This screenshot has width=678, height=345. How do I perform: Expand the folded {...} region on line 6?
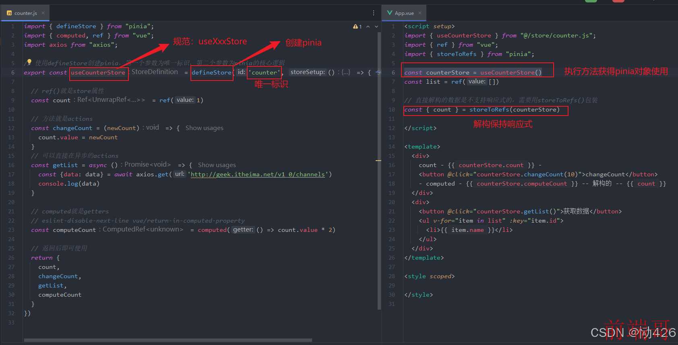tap(346, 72)
